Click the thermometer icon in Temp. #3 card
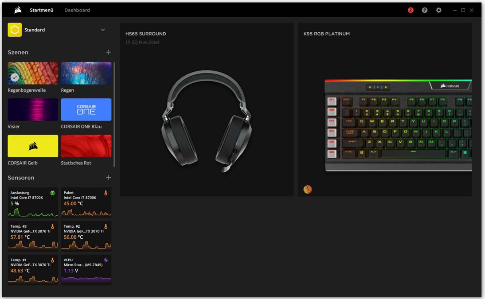Image resolution: width=485 pixels, height=299 pixels. coord(53,227)
